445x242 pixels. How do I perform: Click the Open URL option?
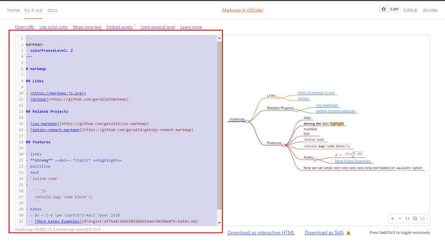coord(24,27)
